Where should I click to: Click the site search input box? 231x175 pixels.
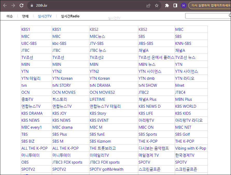tap(208, 16)
